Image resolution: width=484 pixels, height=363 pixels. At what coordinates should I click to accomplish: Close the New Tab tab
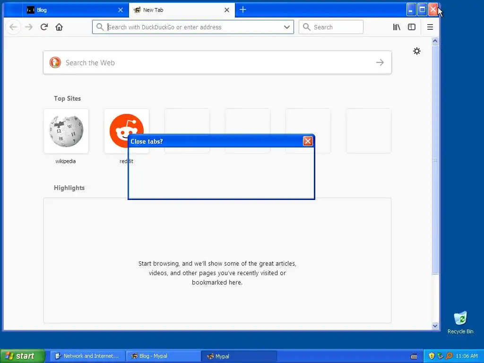tap(227, 10)
